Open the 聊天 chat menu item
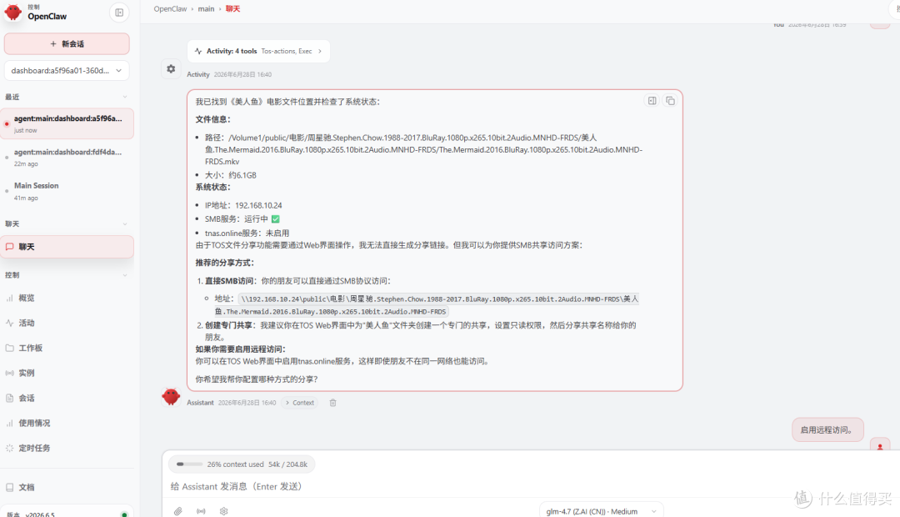Image resolution: width=900 pixels, height=517 pixels. 67,247
